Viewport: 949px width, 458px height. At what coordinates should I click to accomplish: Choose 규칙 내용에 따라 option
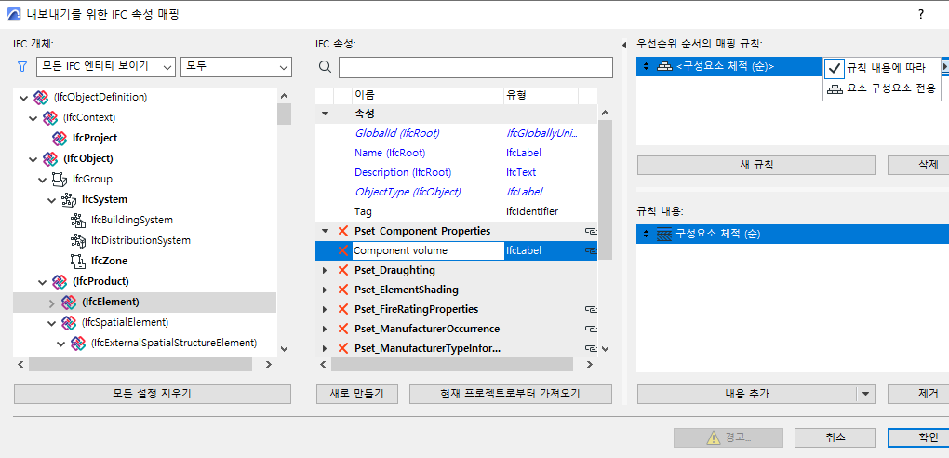point(881,68)
